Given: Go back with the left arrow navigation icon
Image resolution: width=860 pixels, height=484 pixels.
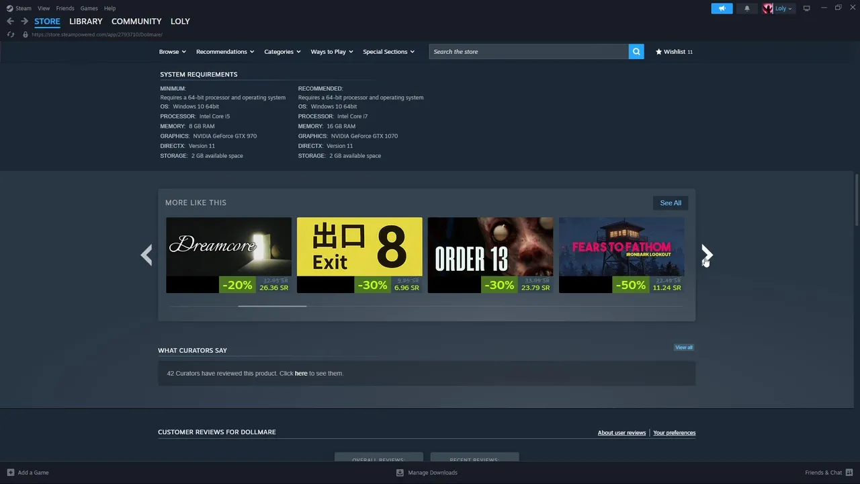Looking at the screenshot, I should 10,22.
